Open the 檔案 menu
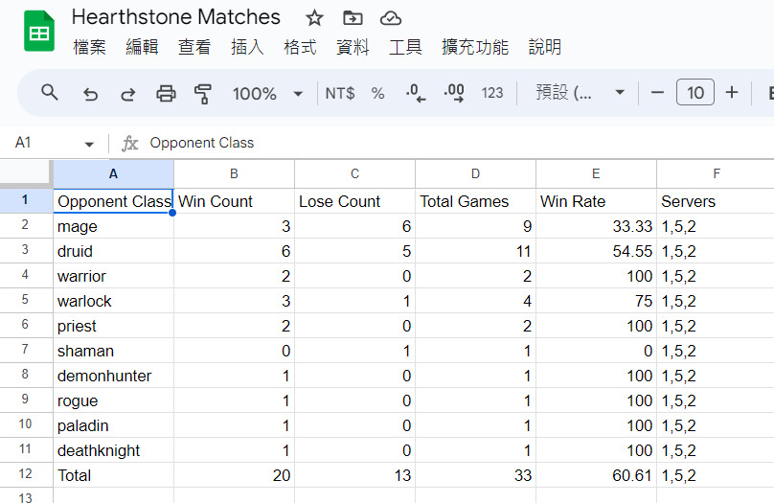The width and height of the screenshot is (774, 503). (89, 47)
